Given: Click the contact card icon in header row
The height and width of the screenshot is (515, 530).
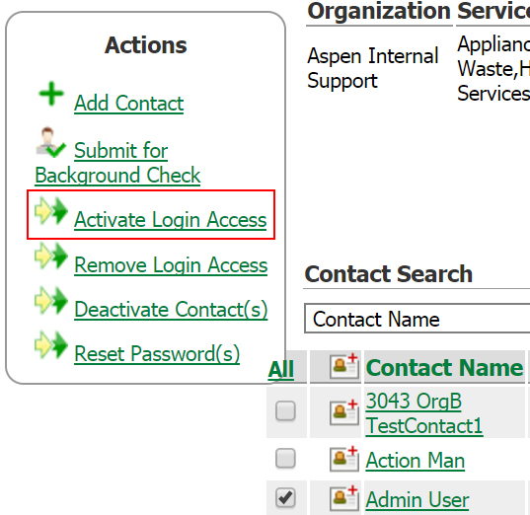Looking at the screenshot, I should point(344,366).
